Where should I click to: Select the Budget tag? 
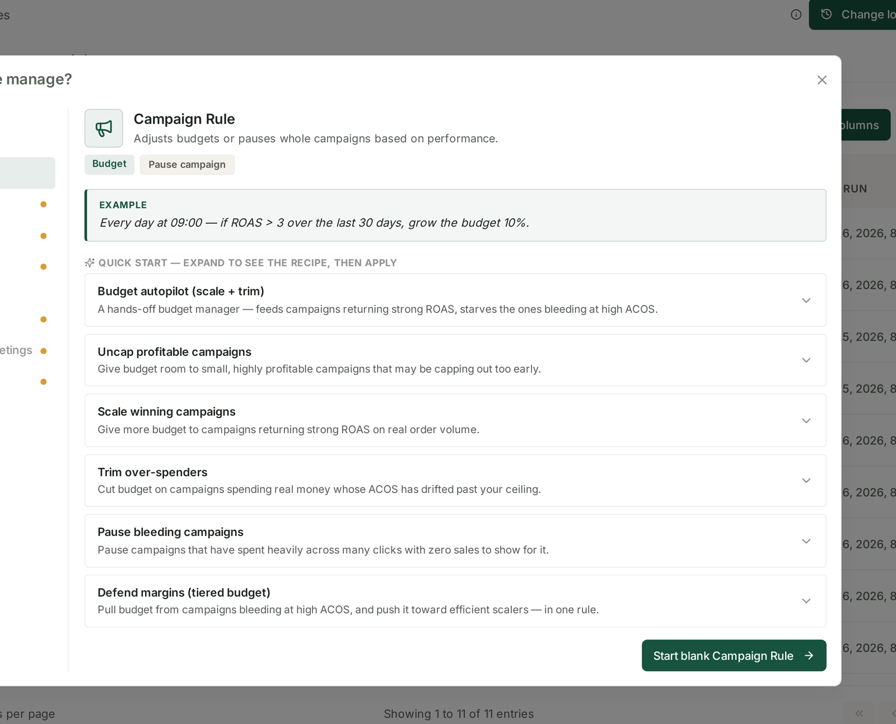point(109,164)
